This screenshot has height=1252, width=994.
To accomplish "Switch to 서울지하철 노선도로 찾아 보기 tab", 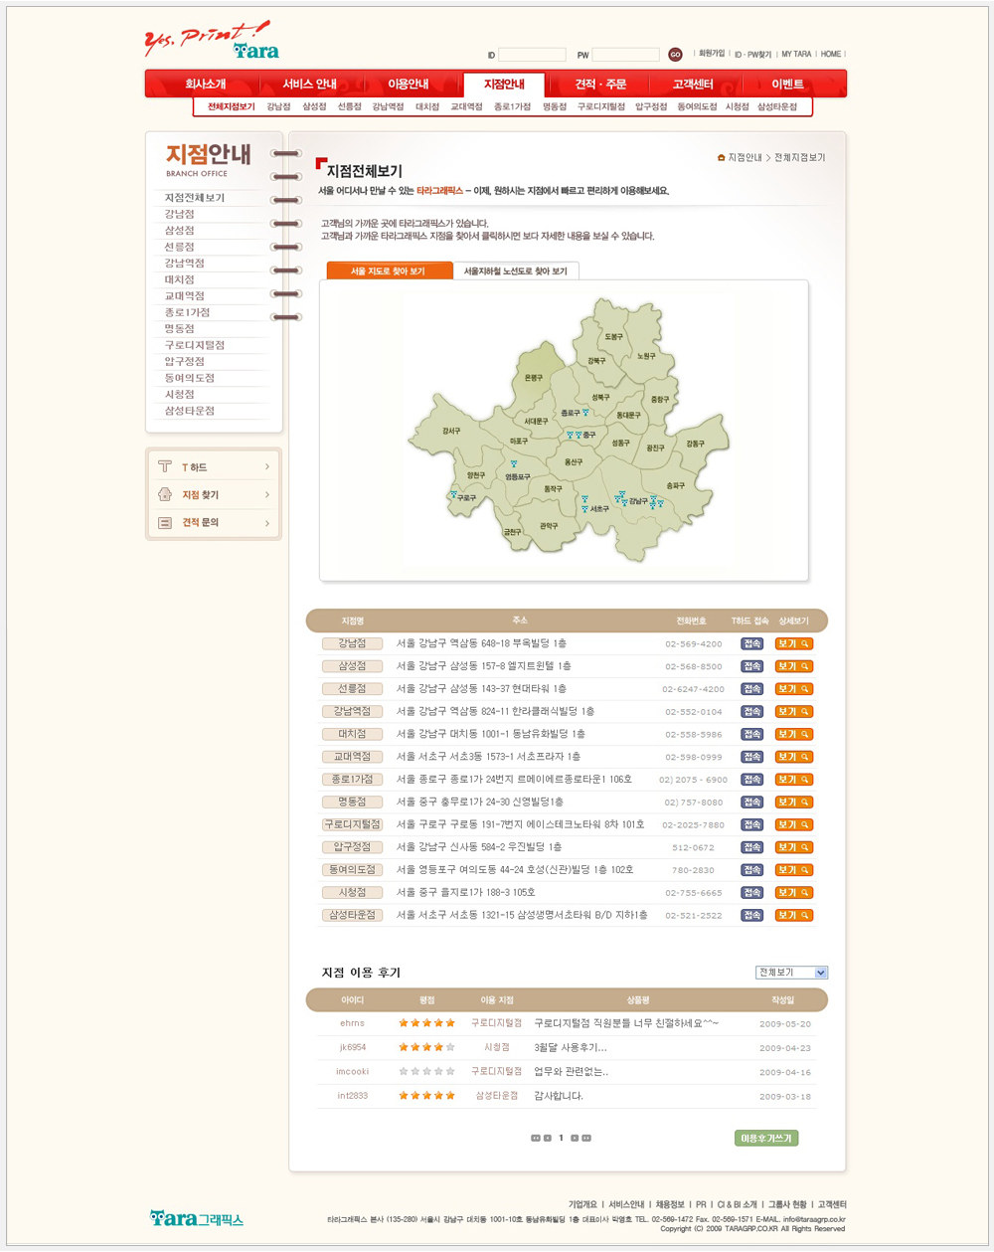I will pos(515,270).
